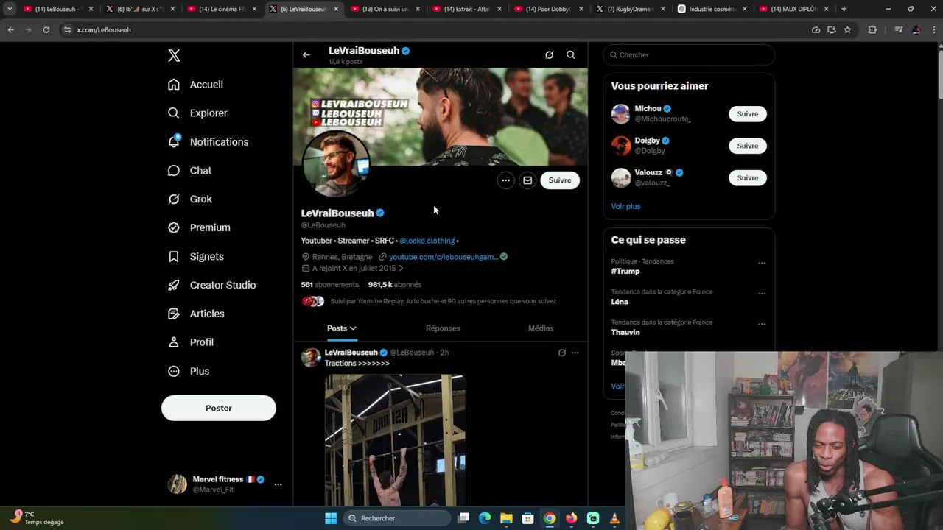The width and height of the screenshot is (943, 530).
Task: Follow LeVraiBouseuh with Suivre button
Action: [x=560, y=180]
